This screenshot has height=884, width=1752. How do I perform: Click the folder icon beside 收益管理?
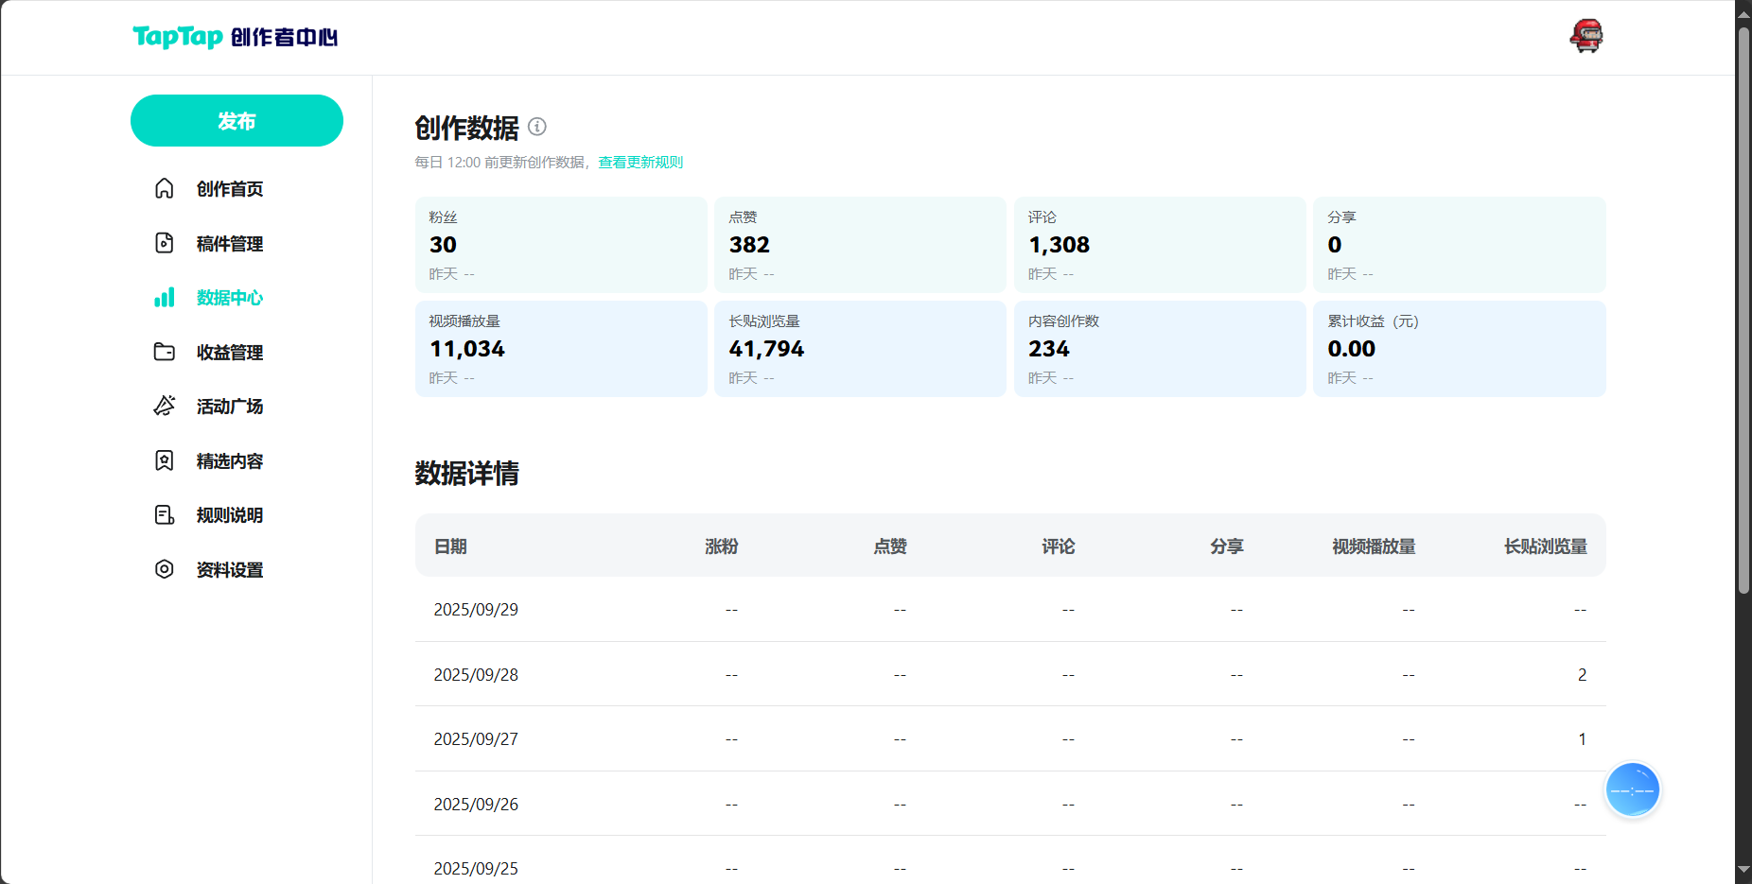point(165,352)
